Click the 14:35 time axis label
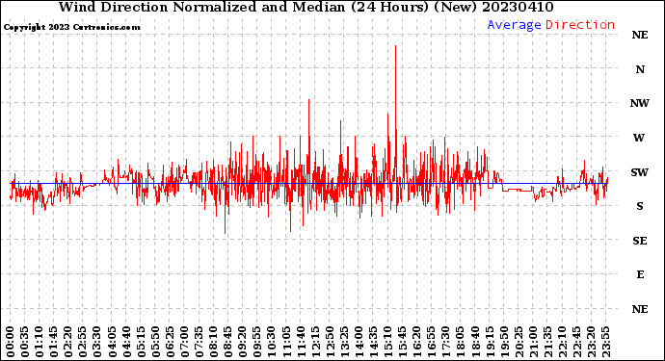The height and width of the screenshot is (361, 665). (x=374, y=342)
